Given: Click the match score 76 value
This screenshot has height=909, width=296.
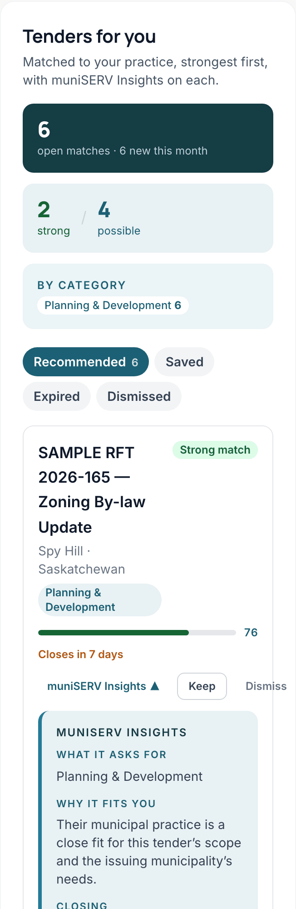Looking at the screenshot, I should [251, 633].
